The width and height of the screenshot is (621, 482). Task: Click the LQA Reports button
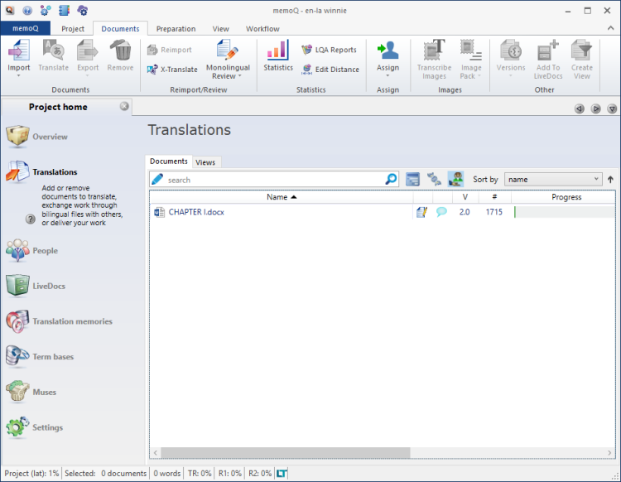[329, 50]
